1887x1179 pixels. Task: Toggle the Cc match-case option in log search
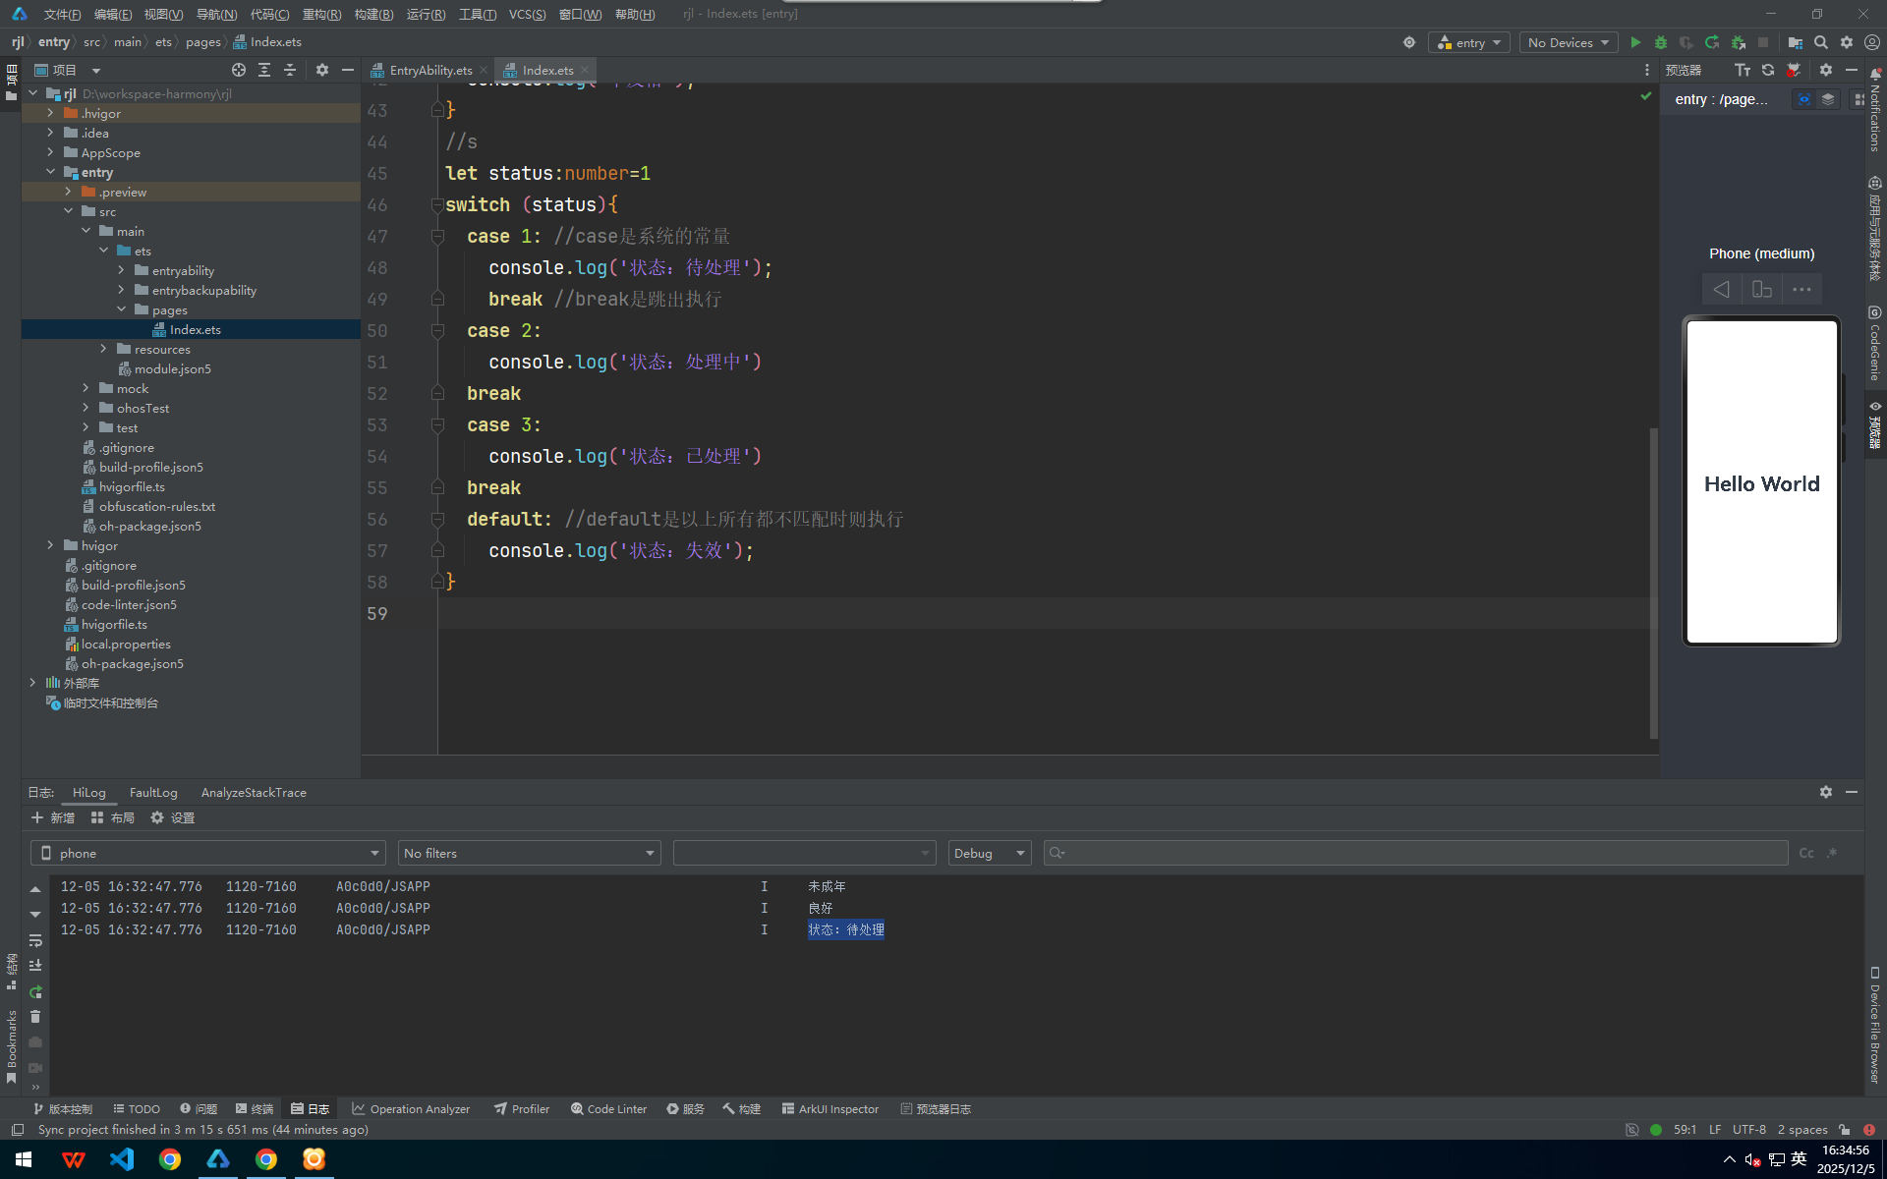(1806, 853)
